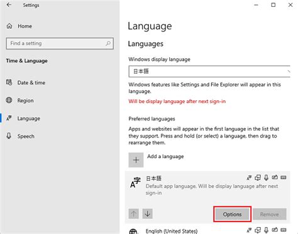
Task: Open the Windows display language dropdown
Action: click(209, 72)
